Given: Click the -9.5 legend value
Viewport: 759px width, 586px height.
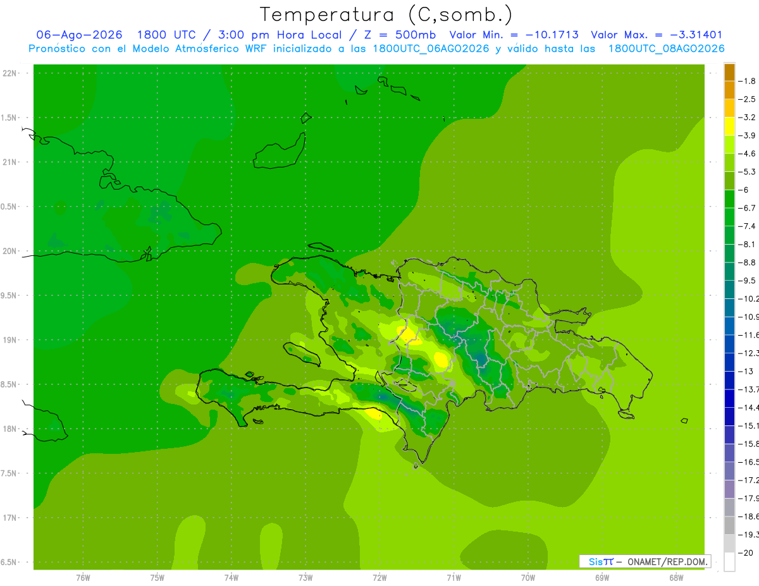Looking at the screenshot, I should 748,281.
